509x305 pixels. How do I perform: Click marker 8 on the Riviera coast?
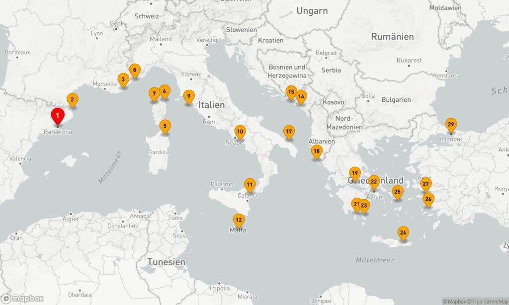point(135,71)
